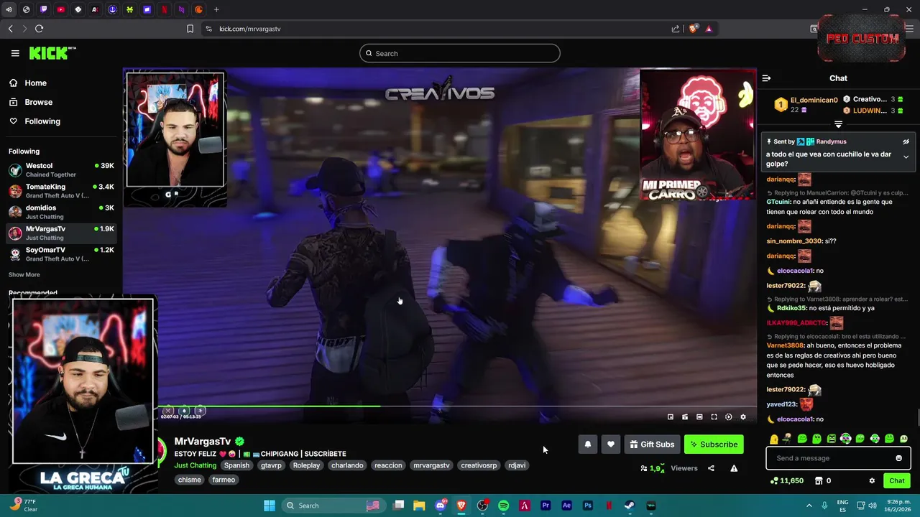Reload the browser page
The width and height of the screenshot is (920, 517).
pyautogui.click(x=39, y=29)
